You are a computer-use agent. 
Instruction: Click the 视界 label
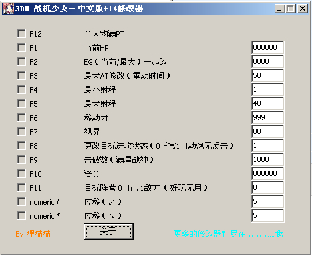pyautogui.click(x=92, y=132)
